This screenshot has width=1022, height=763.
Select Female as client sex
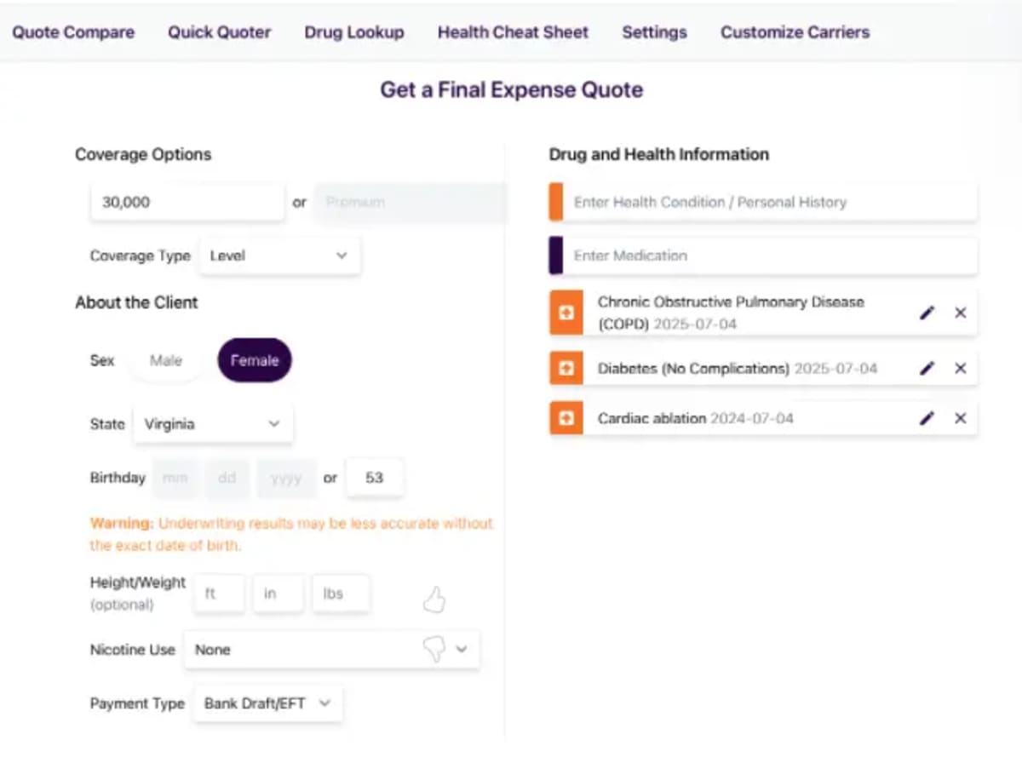255,360
